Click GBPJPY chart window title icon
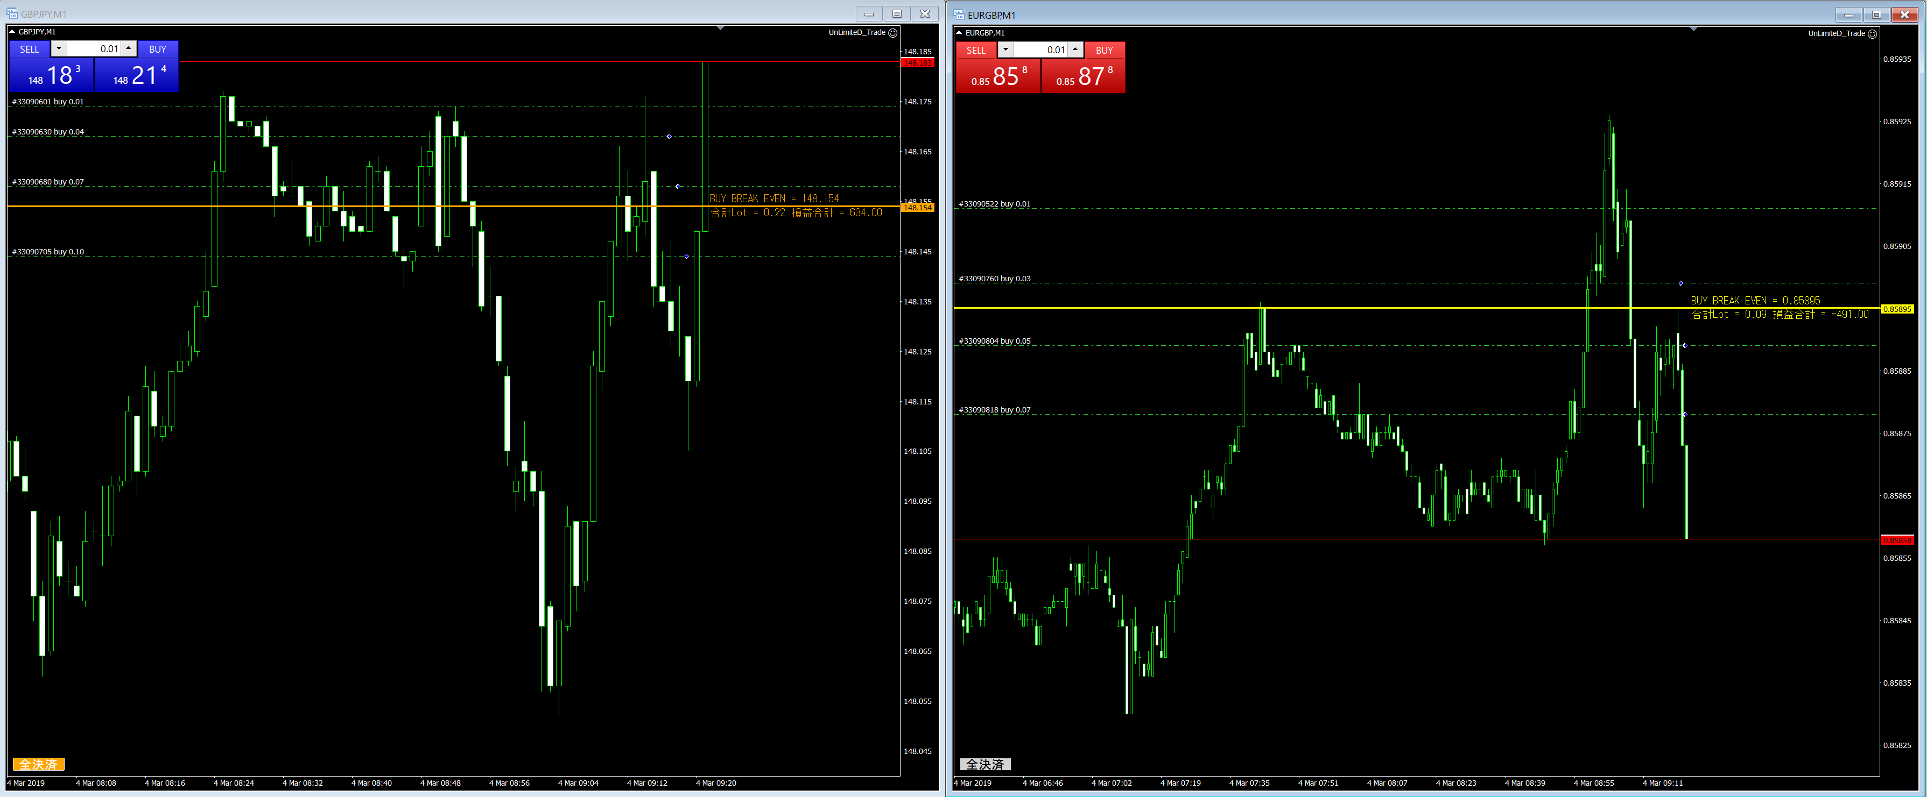Screen dimensions: 1927x797 [12, 13]
